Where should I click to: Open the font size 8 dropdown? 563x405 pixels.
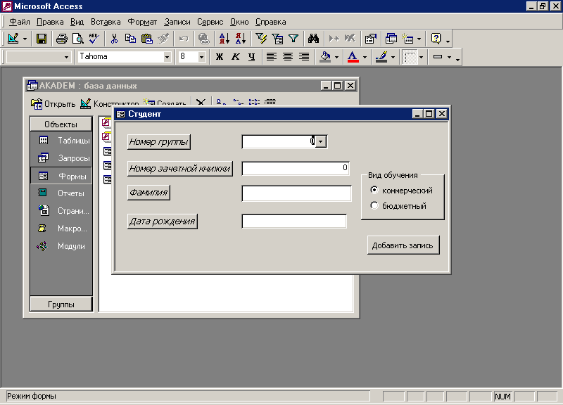(x=201, y=57)
